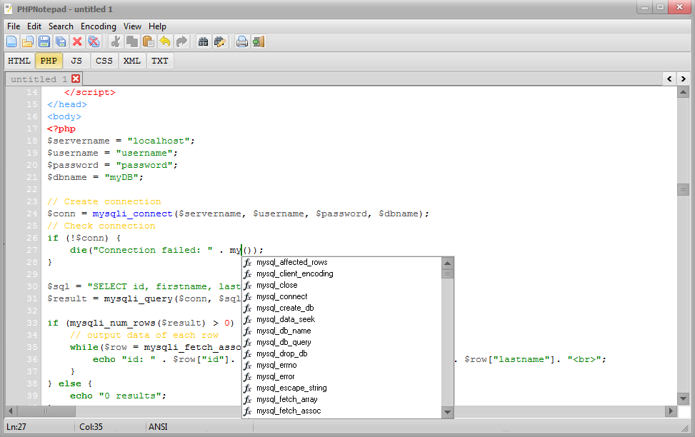Open the Search menu

[61, 26]
